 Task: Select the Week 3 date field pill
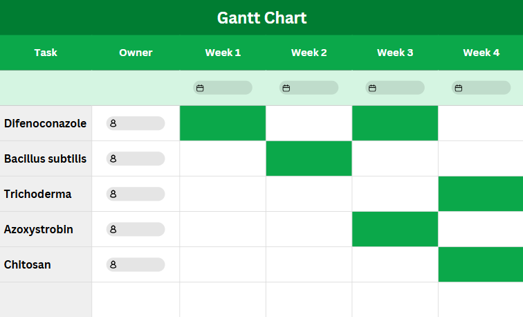point(395,88)
